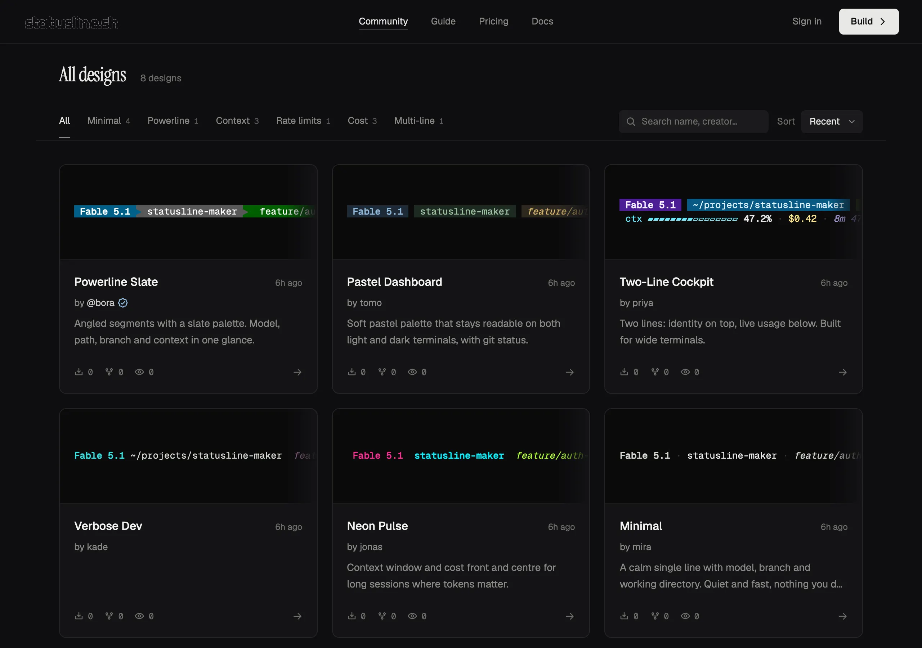Click the statusline.sh logo
Image resolution: width=922 pixels, height=648 pixels.
pos(72,22)
